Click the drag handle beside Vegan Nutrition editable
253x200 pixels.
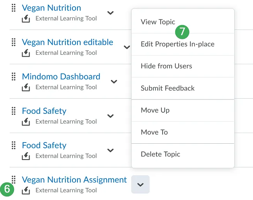pyautogui.click(x=14, y=42)
